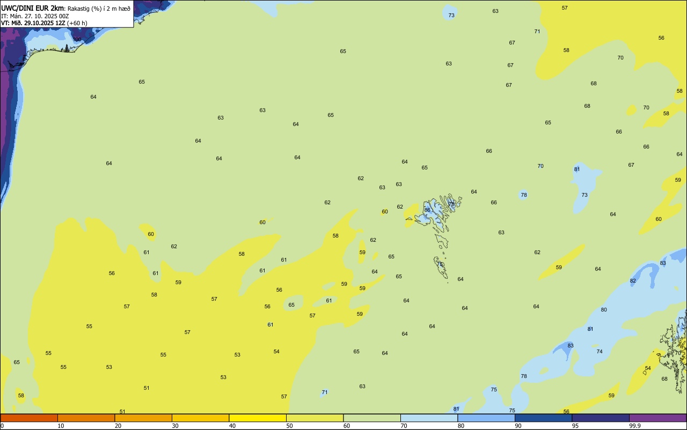Click the 0–10 dark orange legend swatch
687x430 pixels.
point(29,418)
